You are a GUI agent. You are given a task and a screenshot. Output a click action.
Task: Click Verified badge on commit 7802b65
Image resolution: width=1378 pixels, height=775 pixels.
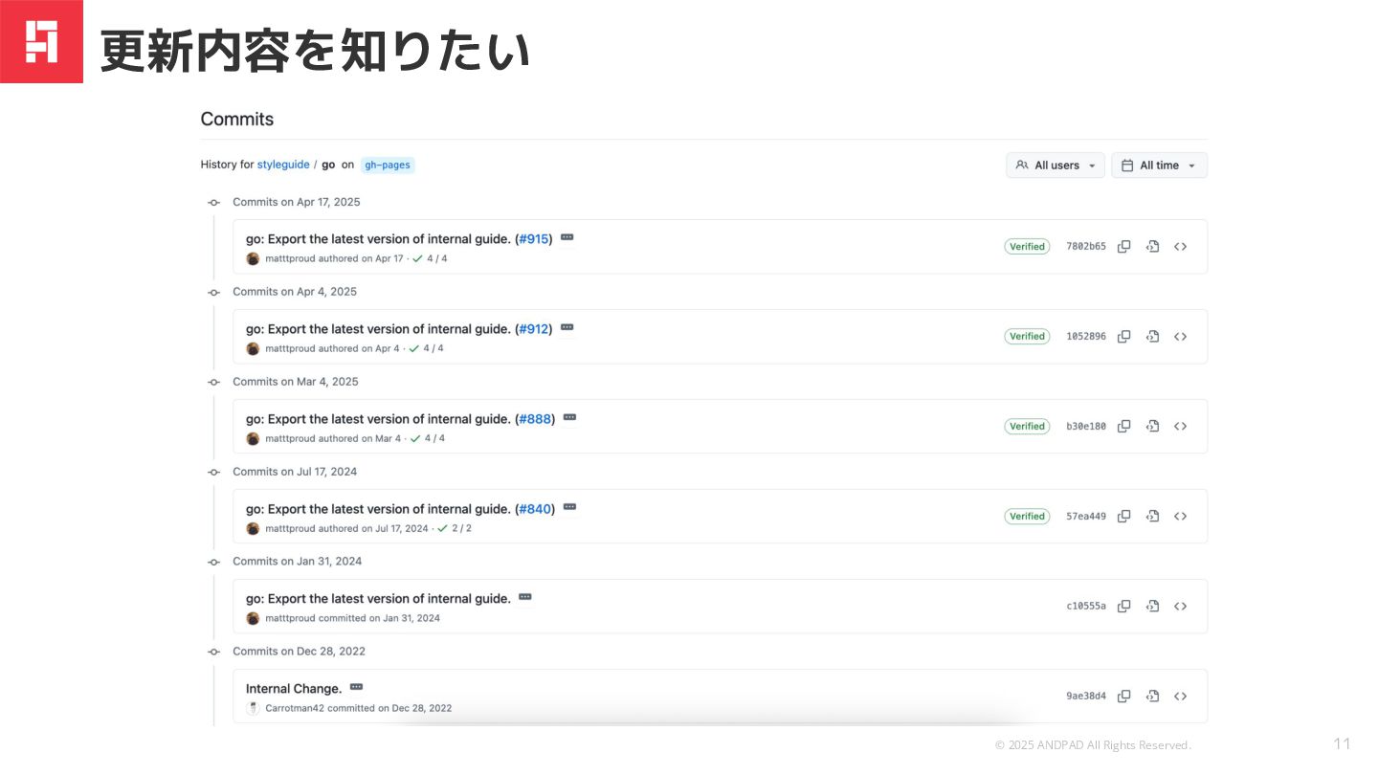point(1027,247)
